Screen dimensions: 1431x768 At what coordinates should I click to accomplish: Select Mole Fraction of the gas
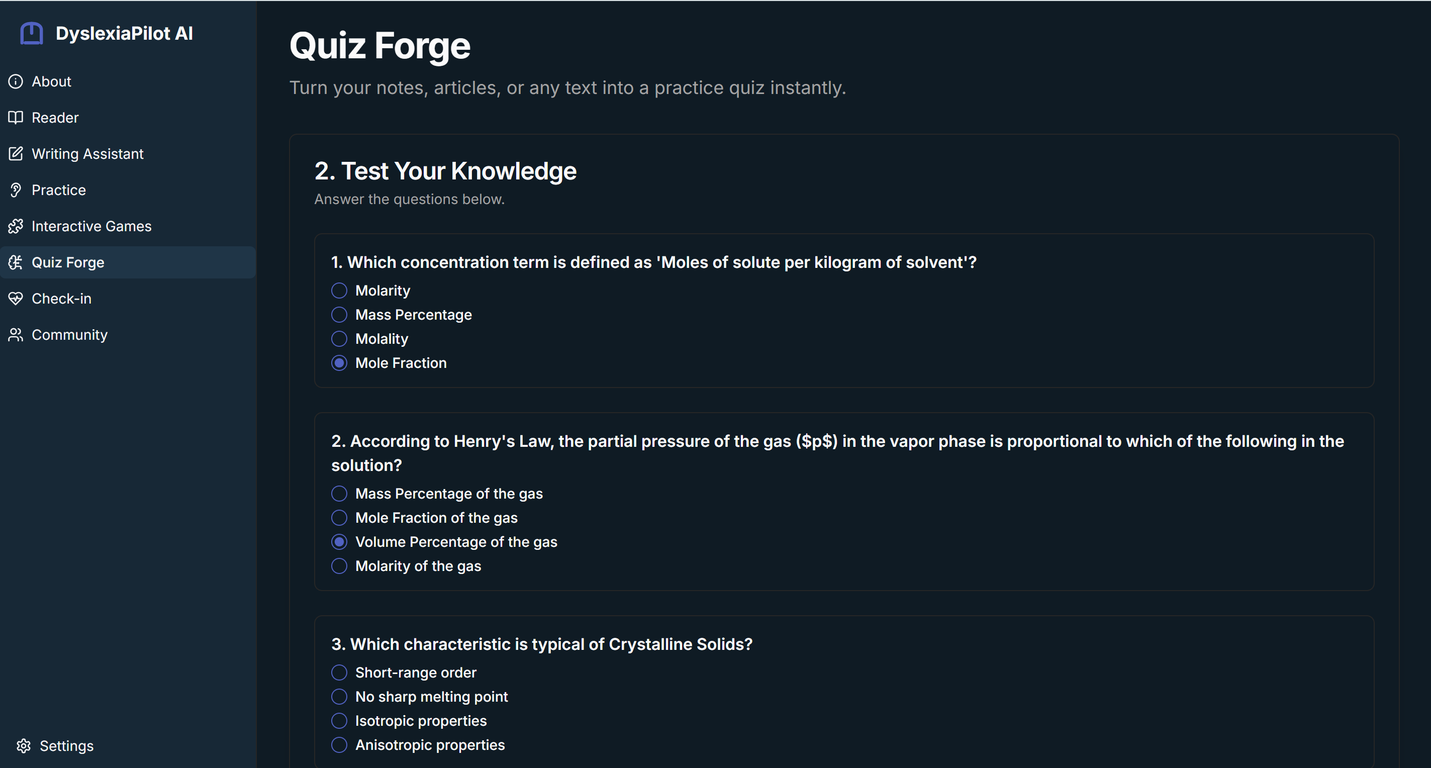coord(339,518)
